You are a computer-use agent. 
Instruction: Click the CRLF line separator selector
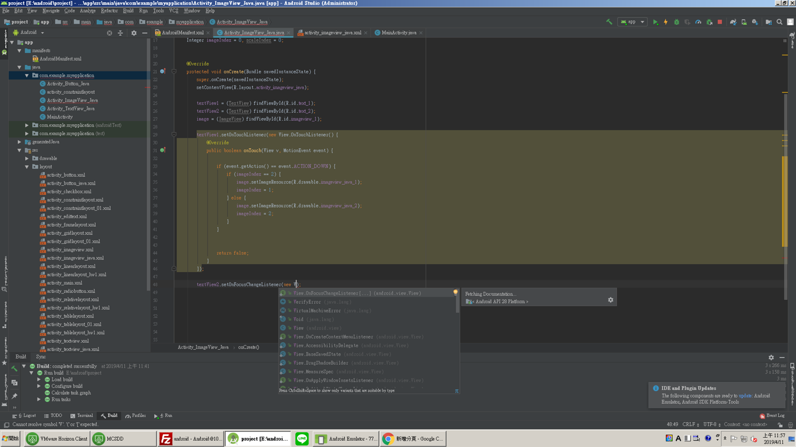pos(691,425)
